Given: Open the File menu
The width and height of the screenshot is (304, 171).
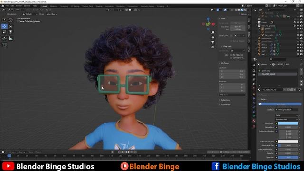Looking at the screenshot, I should [7, 6].
